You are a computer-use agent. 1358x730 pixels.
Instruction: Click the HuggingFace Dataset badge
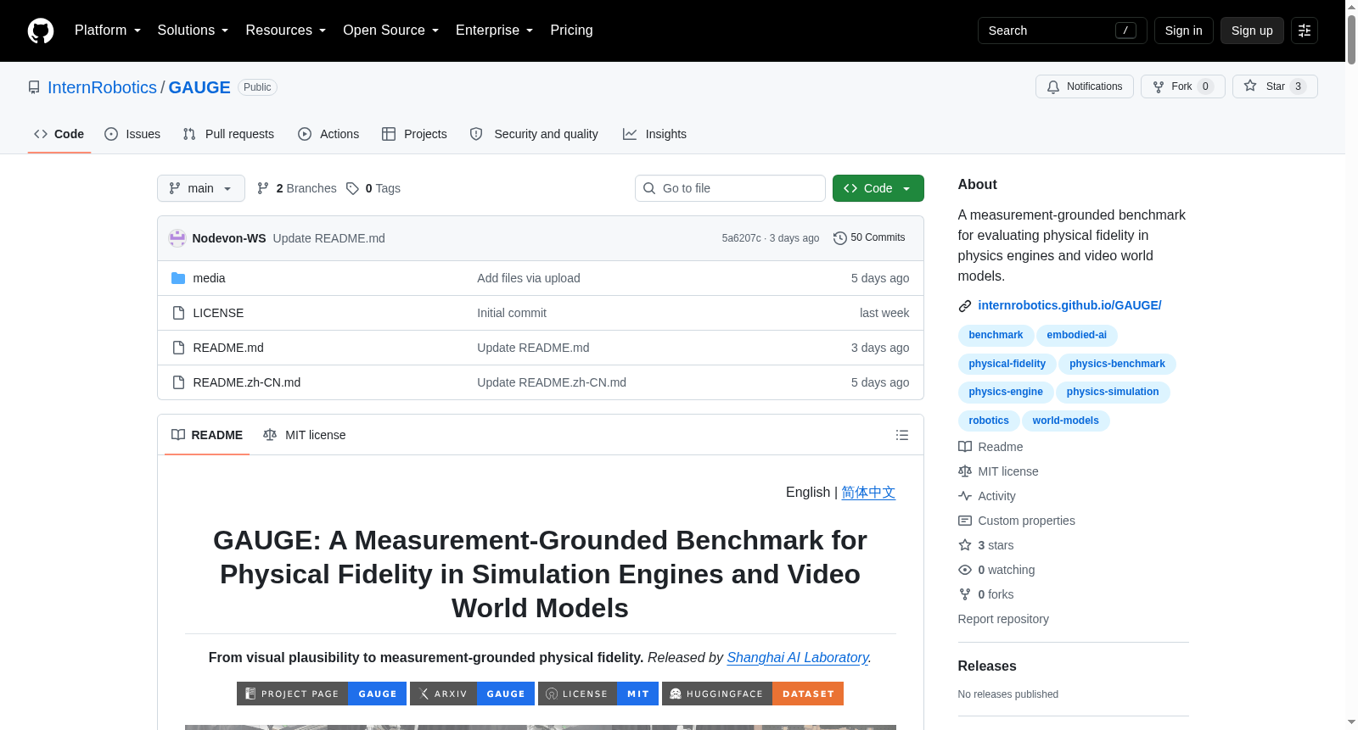(x=753, y=694)
